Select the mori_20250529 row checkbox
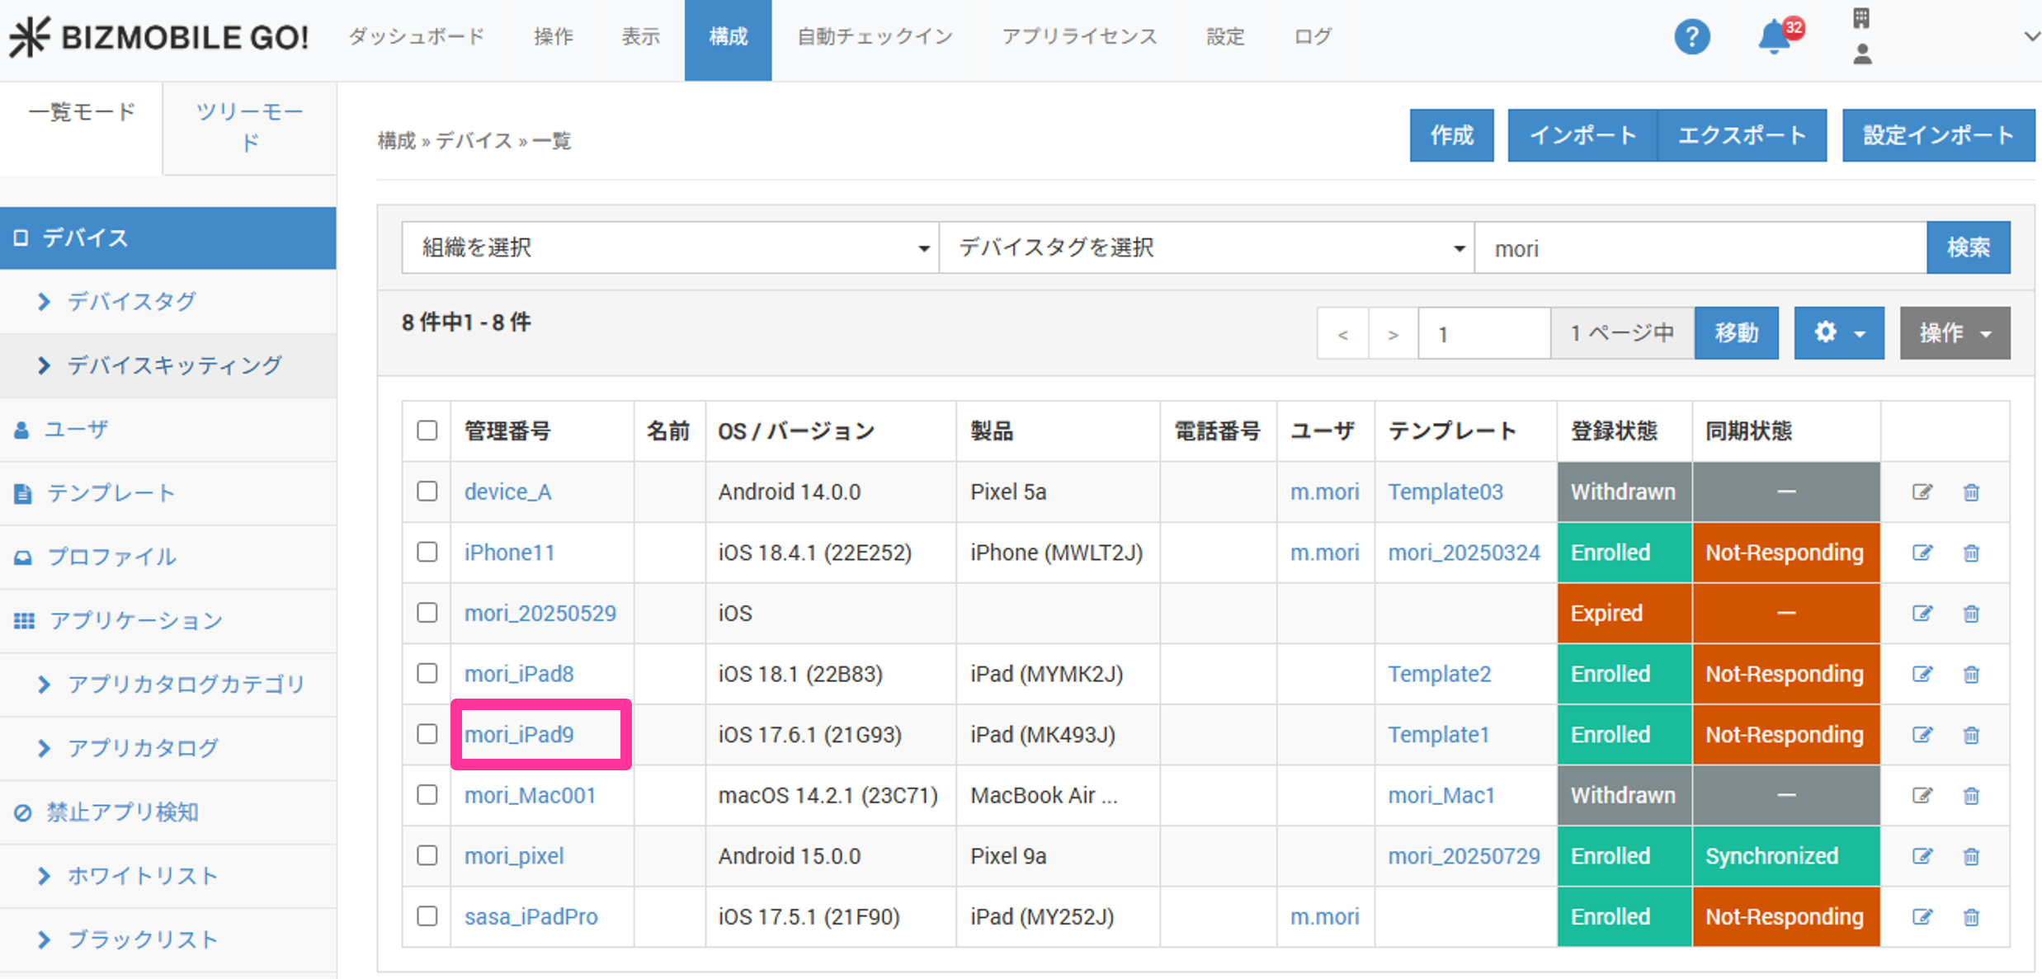Screen dimensions: 2042x979 (427, 613)
